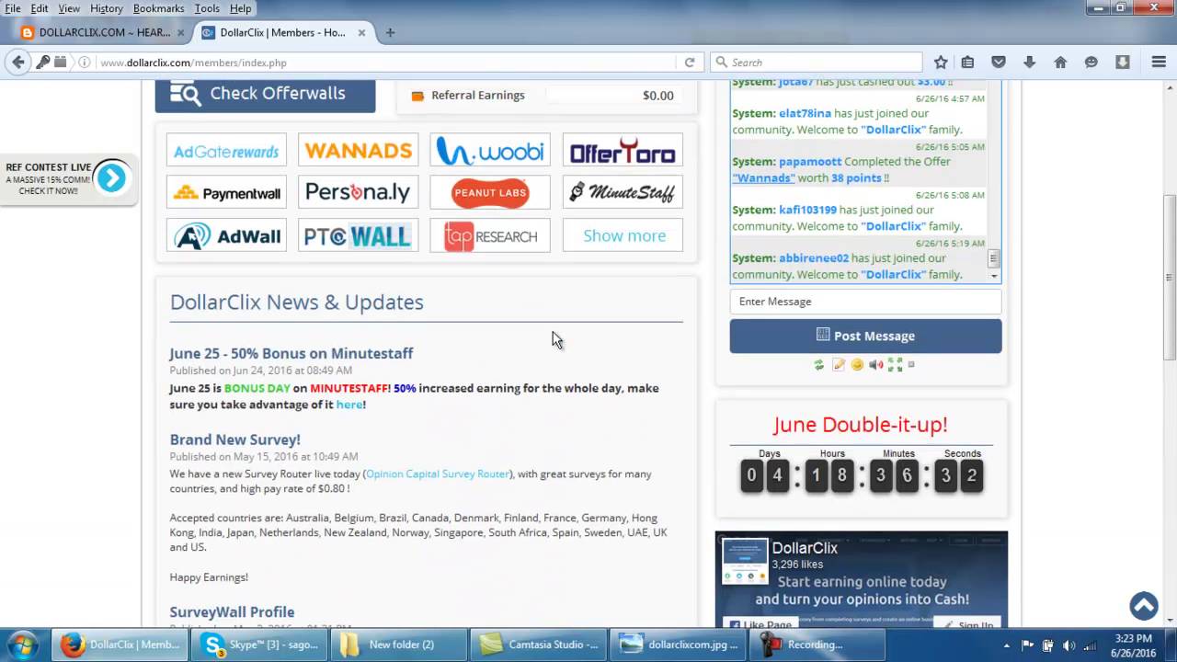Expand offerwalls with Show more
The height and width of the screenshot is (662, 1177).
[623, 235]
